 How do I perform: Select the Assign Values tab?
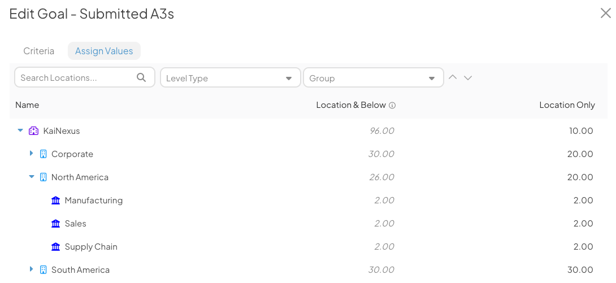click(104, 51)
